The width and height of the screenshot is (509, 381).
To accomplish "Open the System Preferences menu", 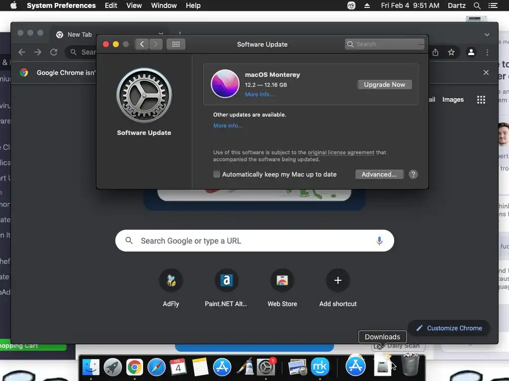I will pos(61,5).
